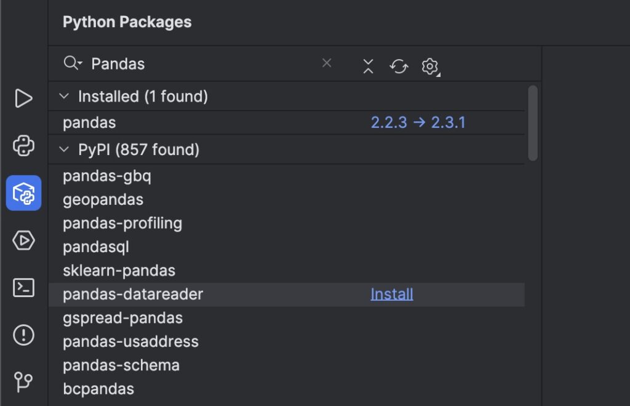The image size is (630, 406).
Task: Click the package list scrollbar
Action: (533, 123)
